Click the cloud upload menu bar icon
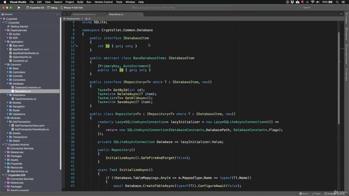Screen dimensions: 349x196 pyautogui.click(x=297, y=2)
